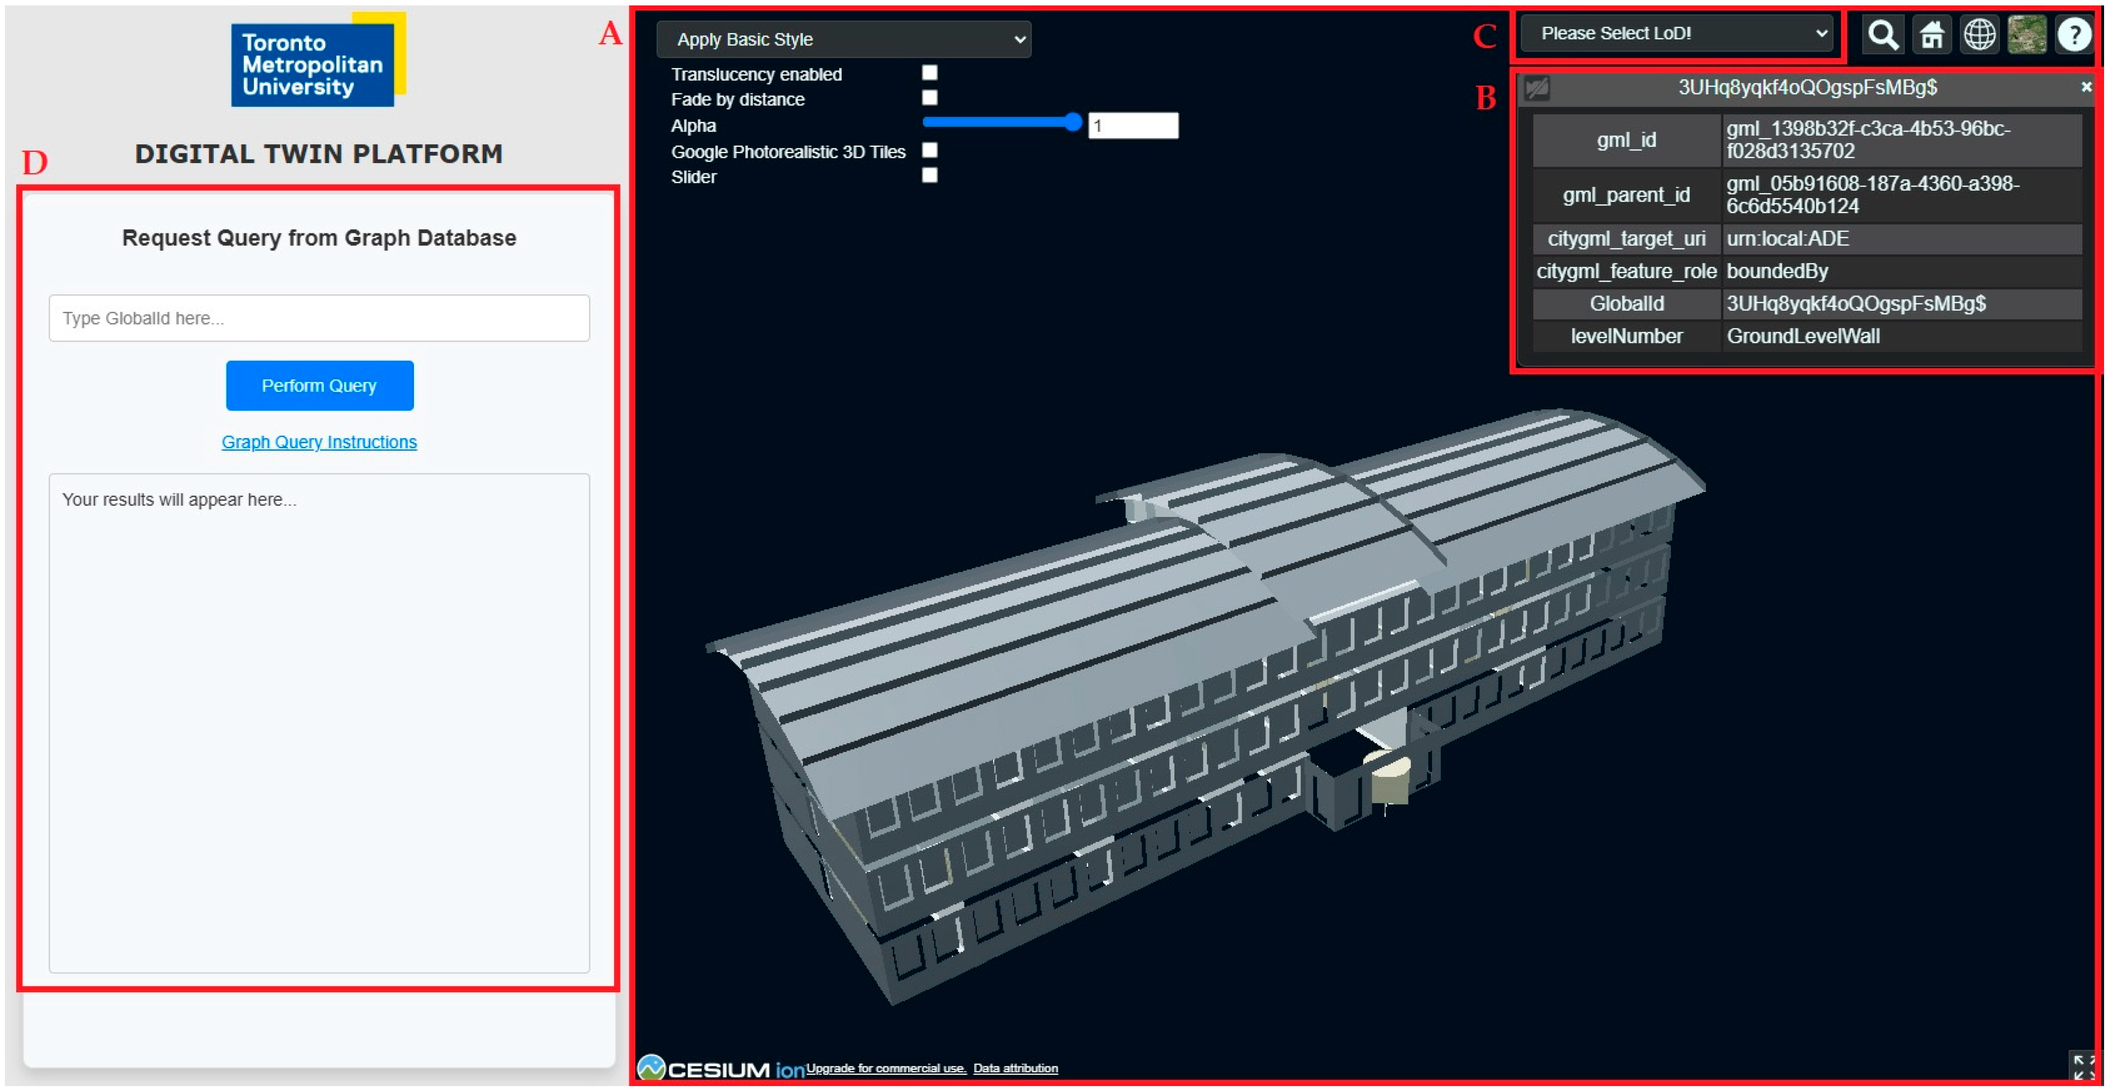The height and width of the screenshot is (1092, 2109).
Task: Click the Alpha slider handle
Action: click(1073, 123)
